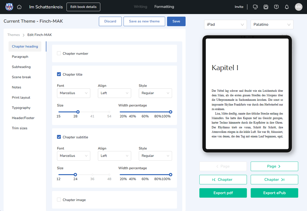Jump to the next Chapter
This screenshot has width=307, height=211.
coord(274,180)
